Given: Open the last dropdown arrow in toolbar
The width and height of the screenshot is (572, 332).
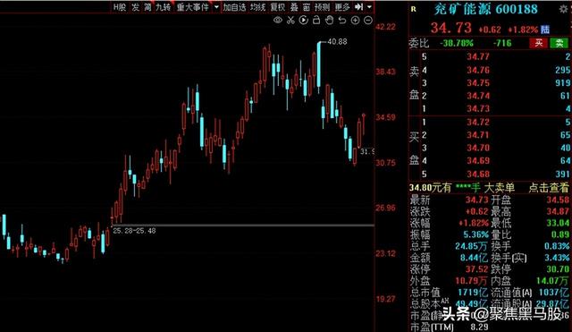Looking at the screenshot, I should tap(369, 7).
